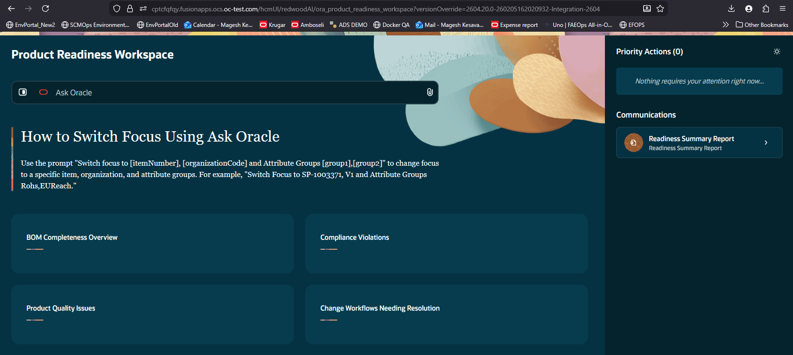Click the browser forward arrow
793x355 pixels.
[x=28, y=8]
